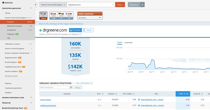Click info icon next to google.com database
Screen dimensions: 210x110
81,34
